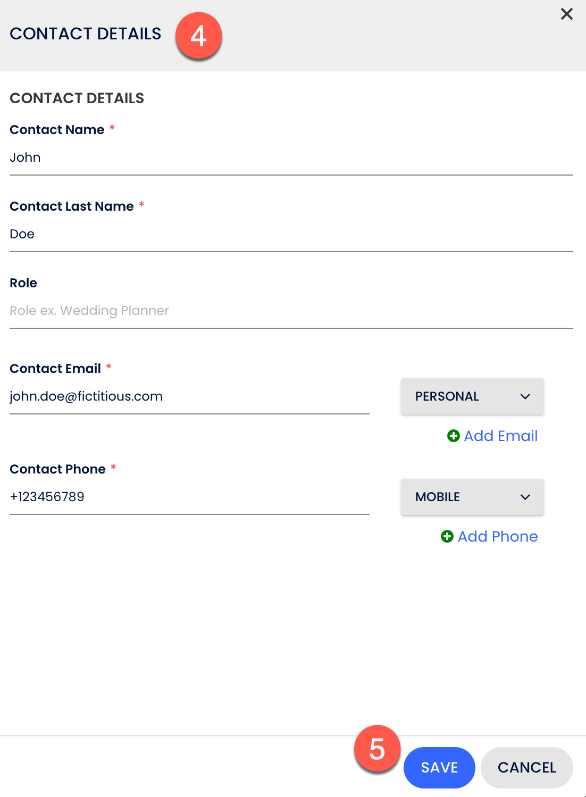Viewport: 586px width, 797px height.
Task: Click the Contact Email label
Action: 55,369
